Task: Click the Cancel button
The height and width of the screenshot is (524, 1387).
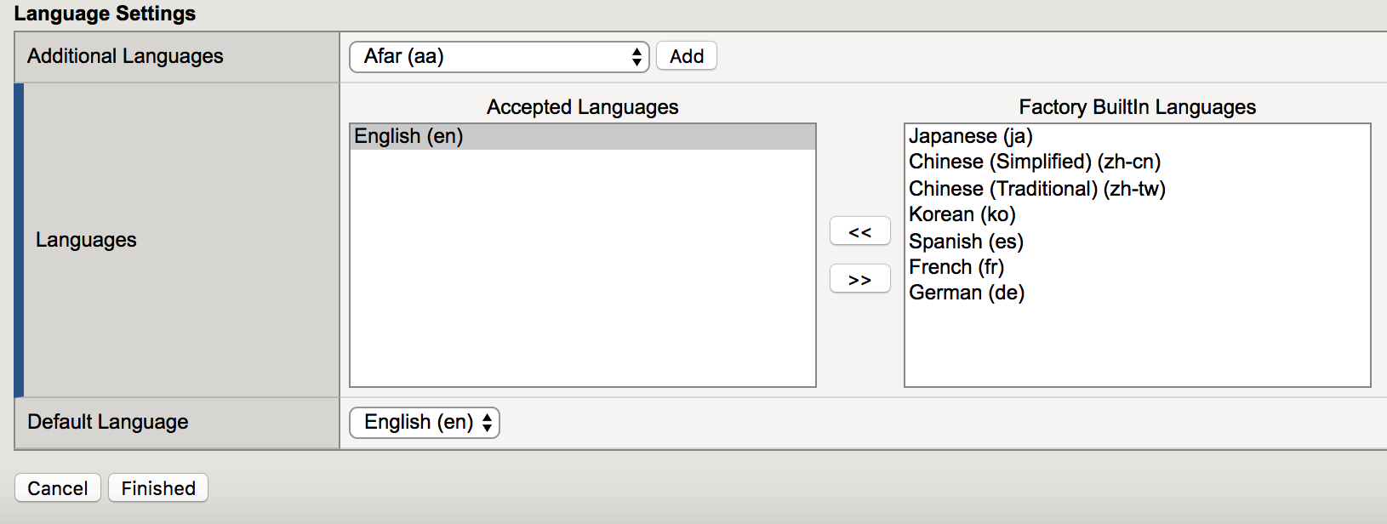Action: [x=58, y=488]
